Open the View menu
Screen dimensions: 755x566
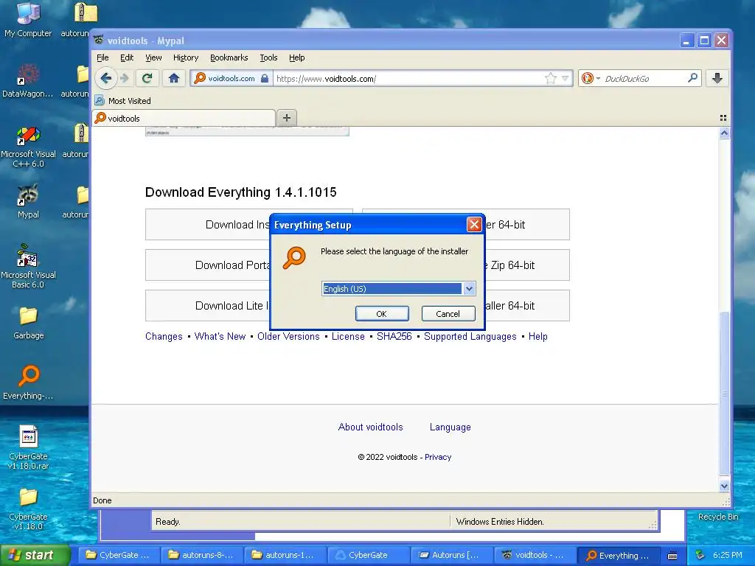tap(153, 57)
